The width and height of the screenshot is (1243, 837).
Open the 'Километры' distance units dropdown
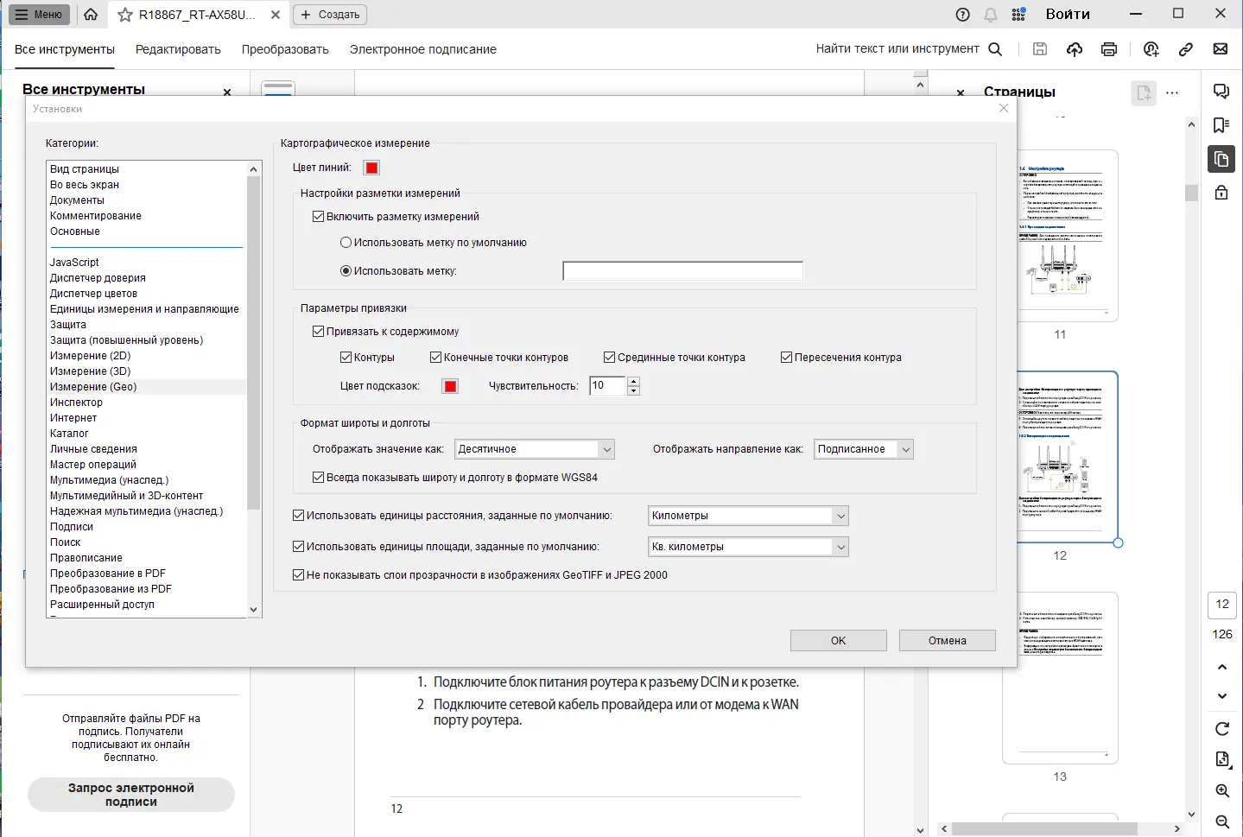(840, 516)
